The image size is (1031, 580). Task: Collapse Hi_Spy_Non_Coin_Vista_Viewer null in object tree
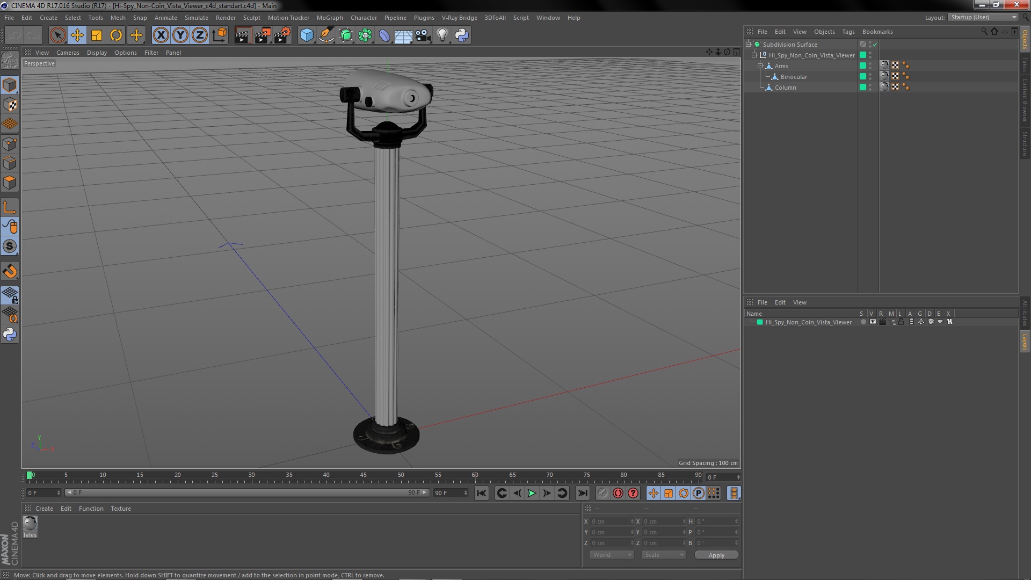click(x=754, y=55)
